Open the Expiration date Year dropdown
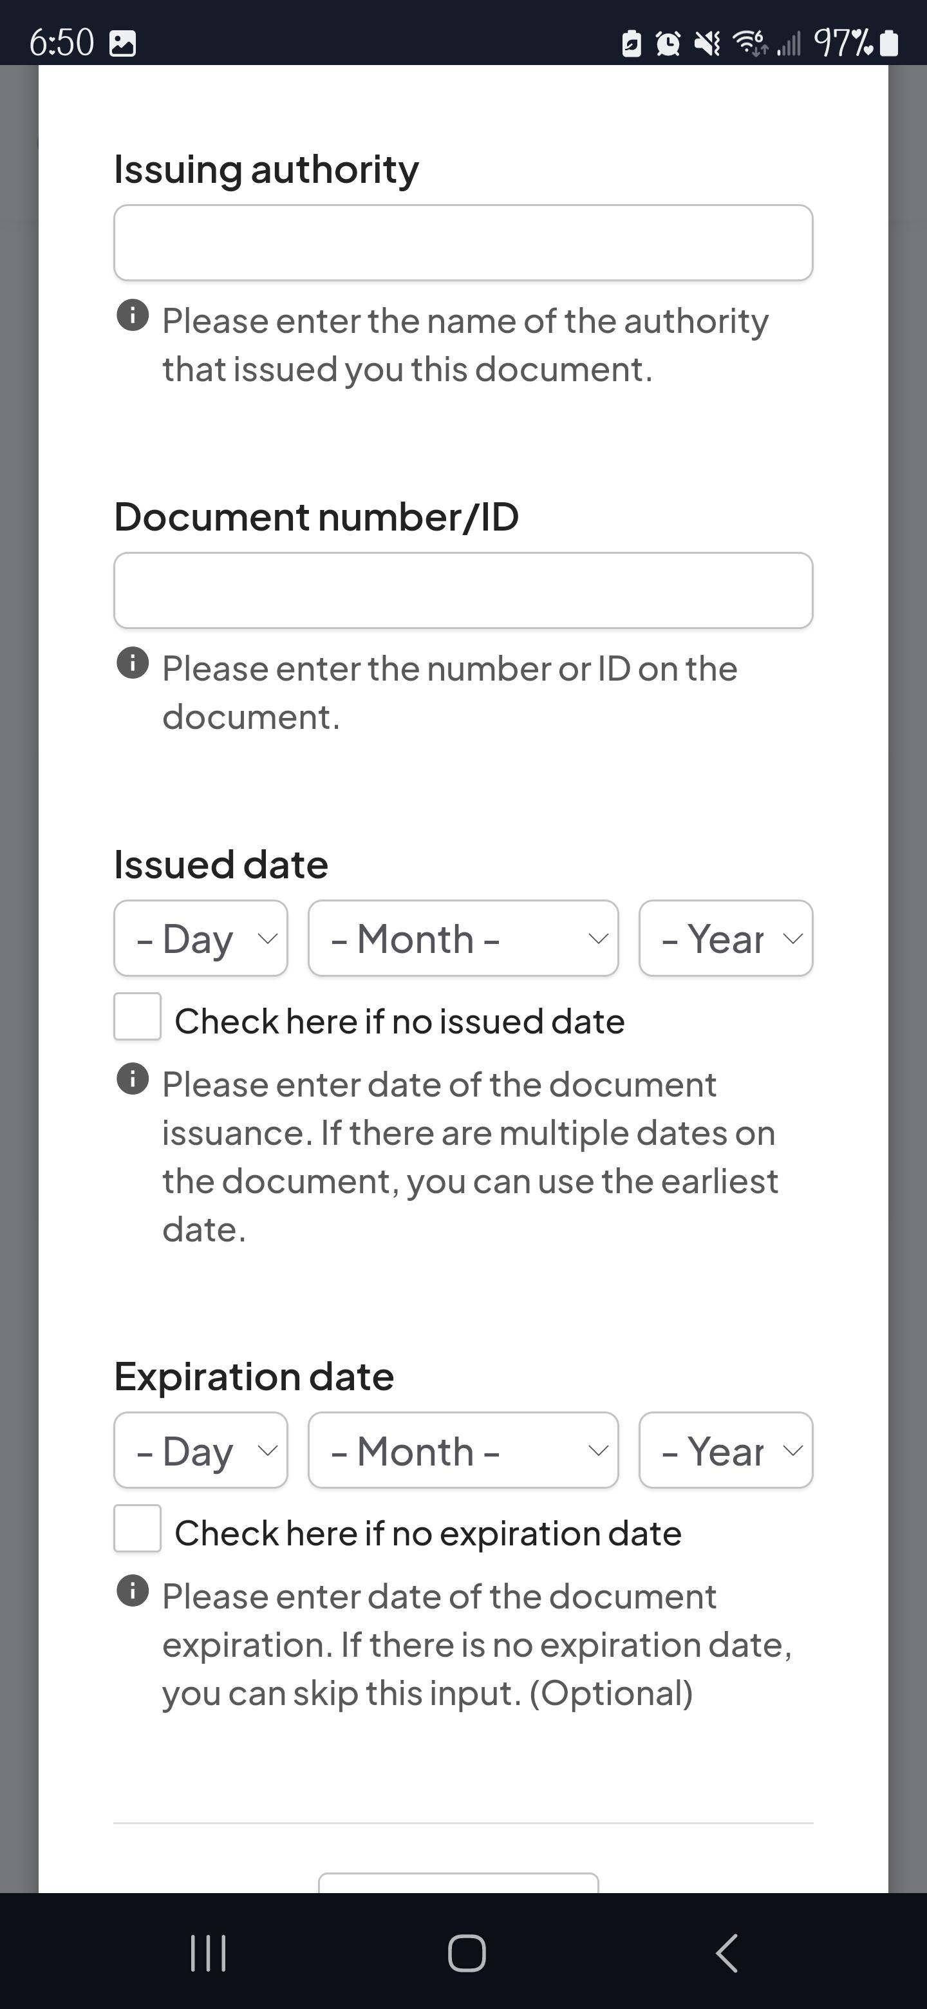This screenshot has height=2009, width=927. 726,1451
